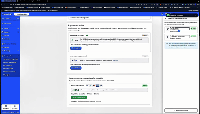The height and width of the screenshot is (114, 200).
Task: Edit the TERMINAL DE PRUEBA 2 name field
Action: pyautogui.click(x=180, y=36)
